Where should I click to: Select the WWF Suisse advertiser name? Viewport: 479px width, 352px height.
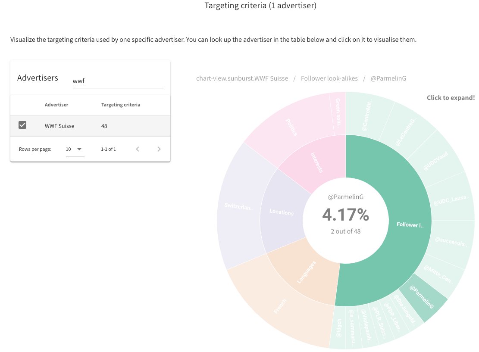coord(59,126)
